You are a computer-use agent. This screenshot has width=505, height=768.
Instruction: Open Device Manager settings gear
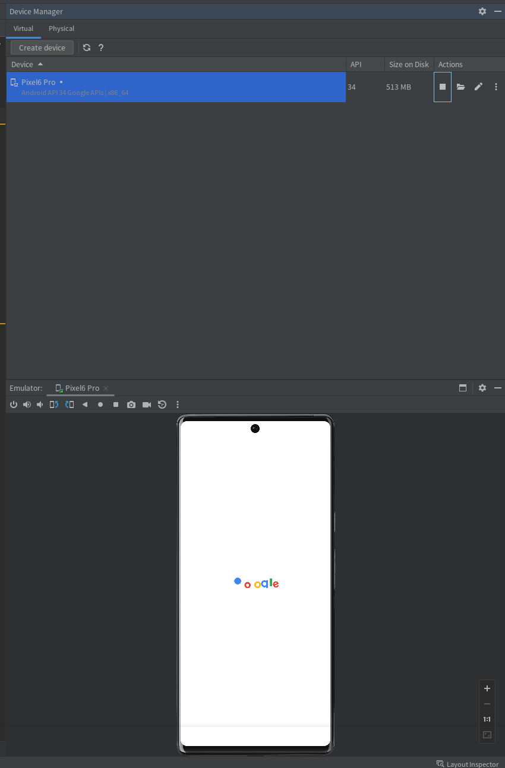coord(482,11)
